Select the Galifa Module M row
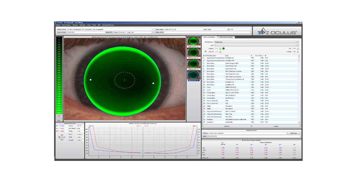 click(x=251, y=109)
